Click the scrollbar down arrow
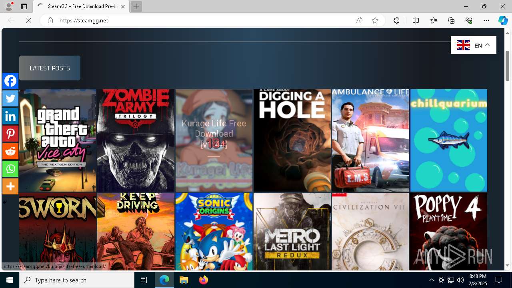Screen dimensions: 512x288 (507, 266)
